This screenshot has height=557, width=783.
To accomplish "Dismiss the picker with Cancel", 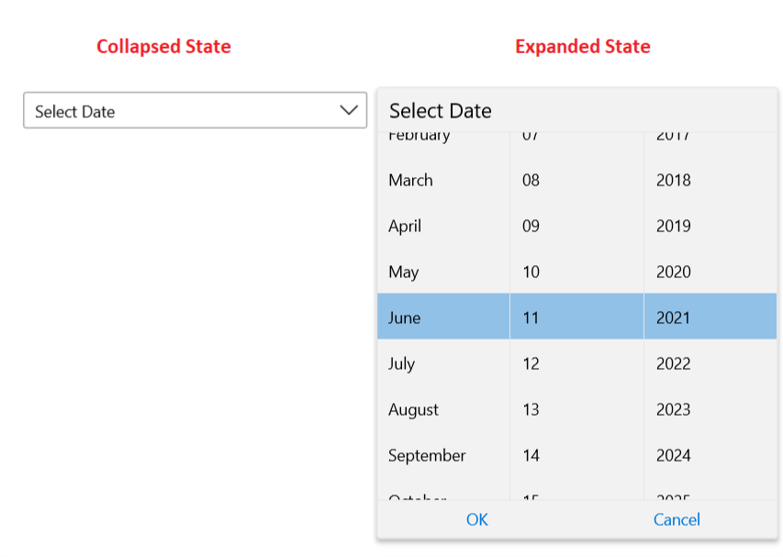I will click(676, 519).
